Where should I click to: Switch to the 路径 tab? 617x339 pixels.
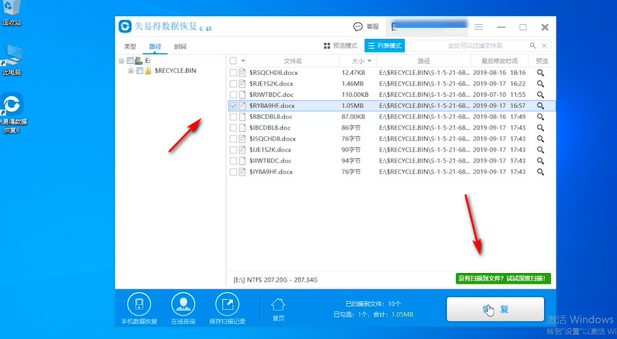tap(155, 46)
